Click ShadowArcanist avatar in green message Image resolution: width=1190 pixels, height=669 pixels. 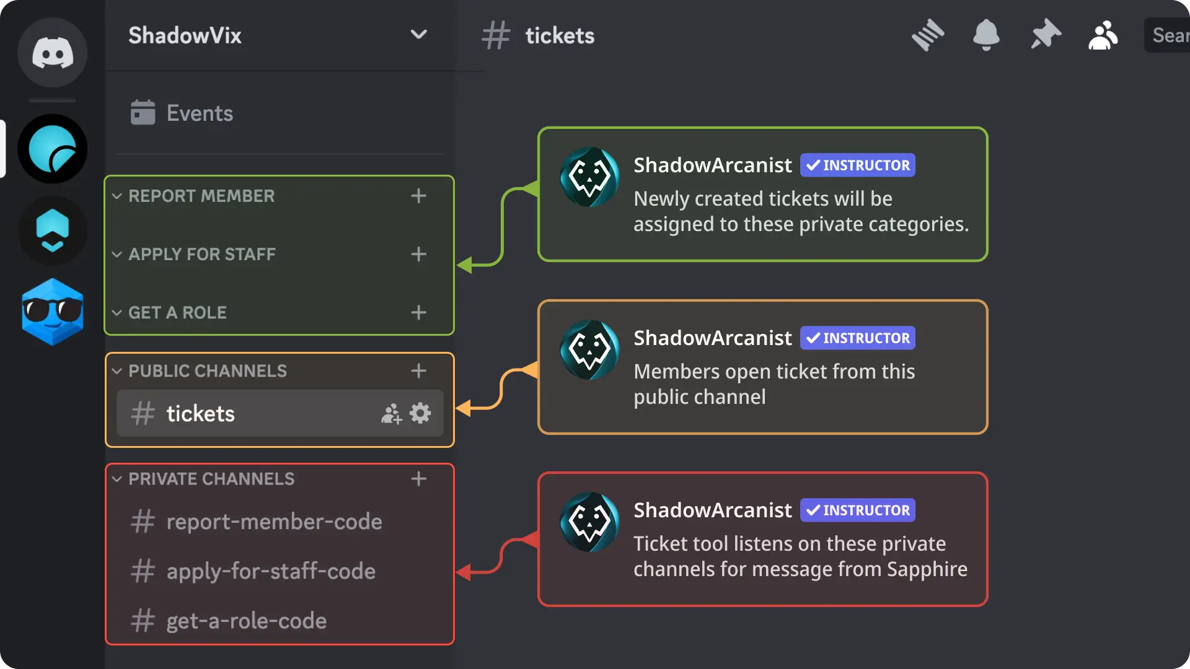point(589,177)
